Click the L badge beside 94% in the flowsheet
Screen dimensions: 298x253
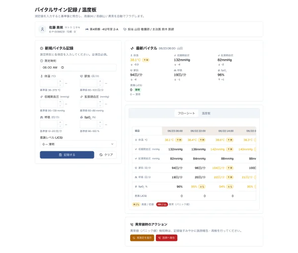click(230, 187)
